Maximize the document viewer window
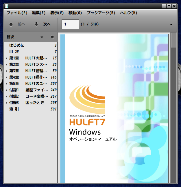Viewport: 181px width, 187px height. (x=169, y=6)
